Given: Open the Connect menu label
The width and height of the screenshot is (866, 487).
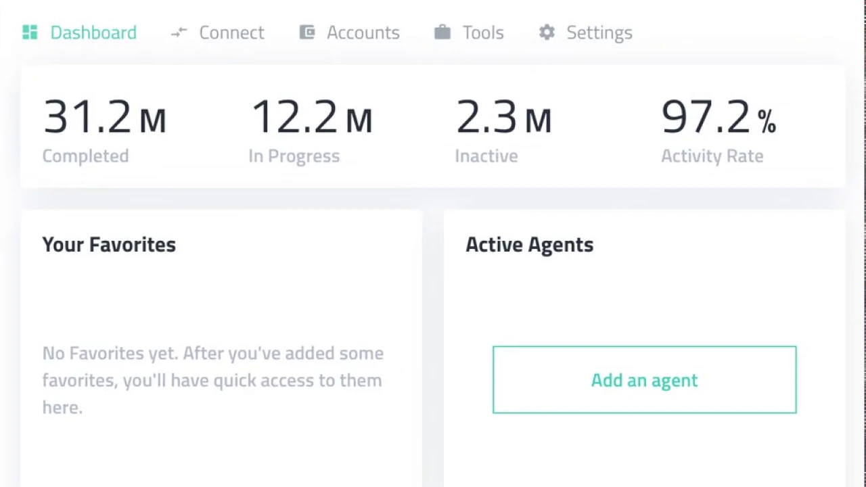Looking at the screenshot, I should [231, 32].
